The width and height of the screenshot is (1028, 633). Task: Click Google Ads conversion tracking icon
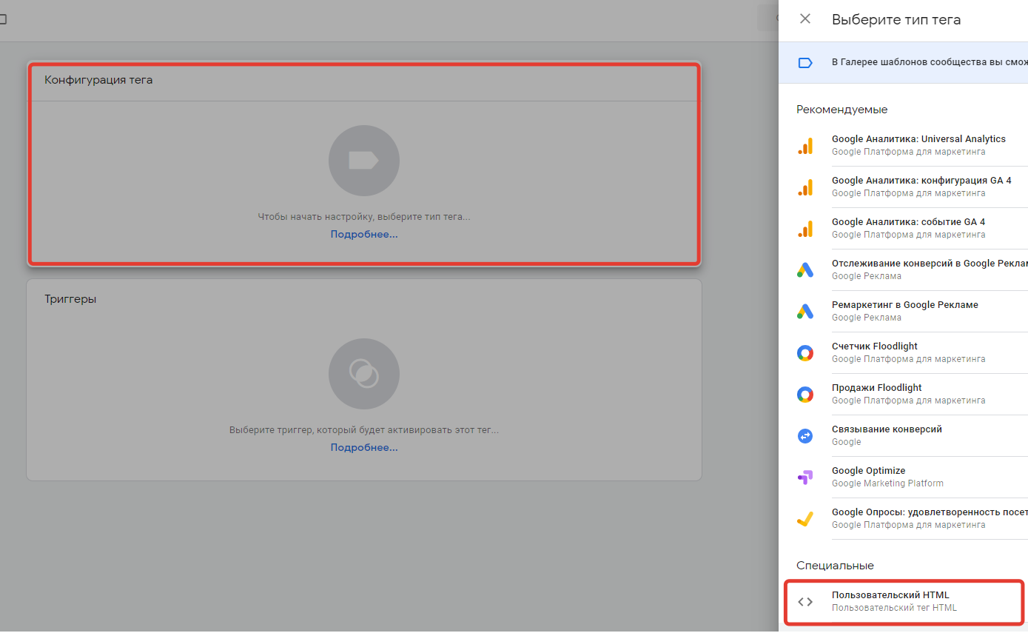click(805, 269)
